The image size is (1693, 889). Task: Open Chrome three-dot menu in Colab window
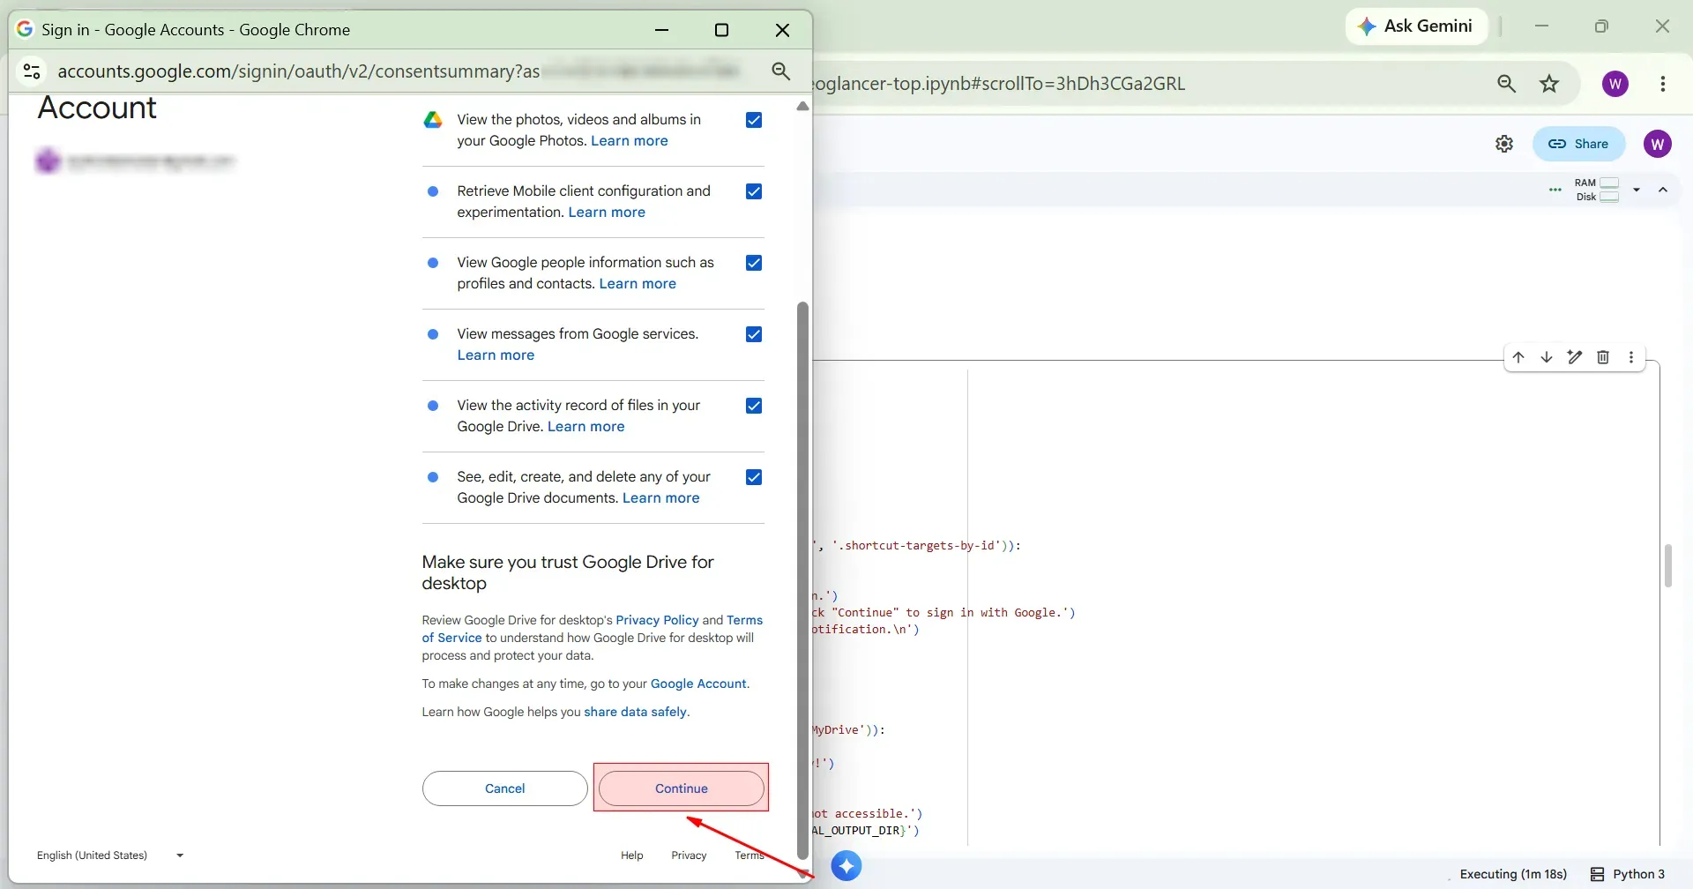coord(1663,84)
